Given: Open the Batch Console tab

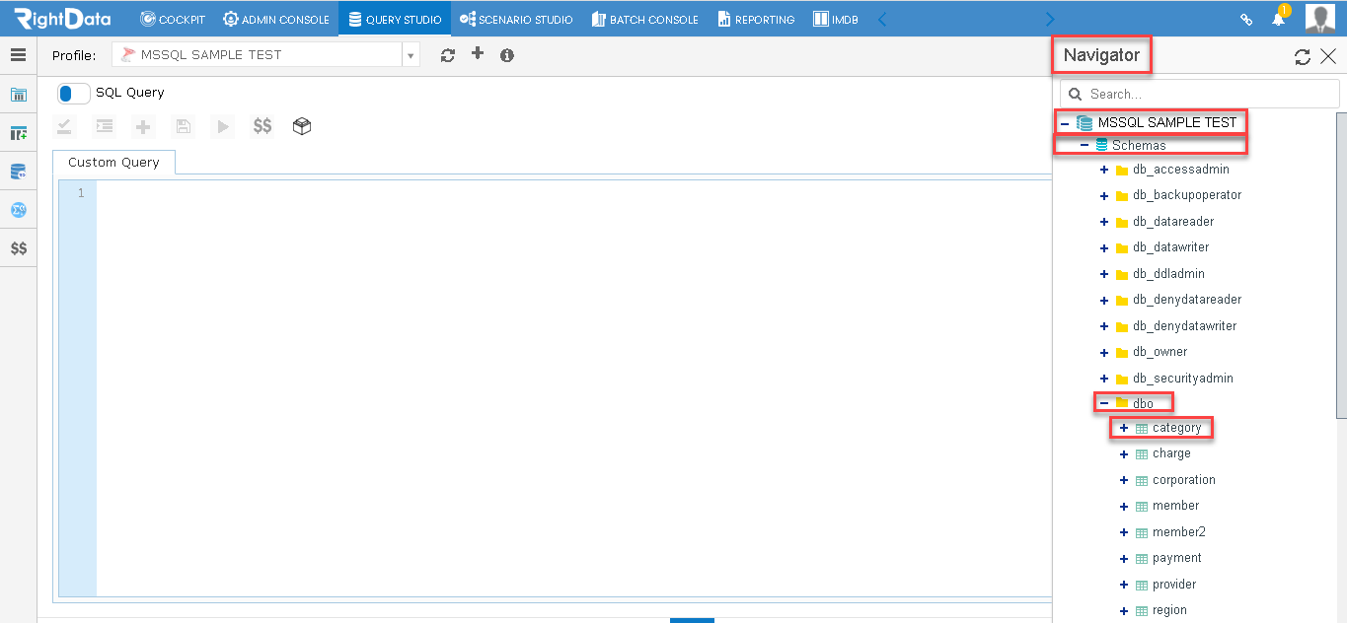Looking at the screenshot, I should pos(644,19).
